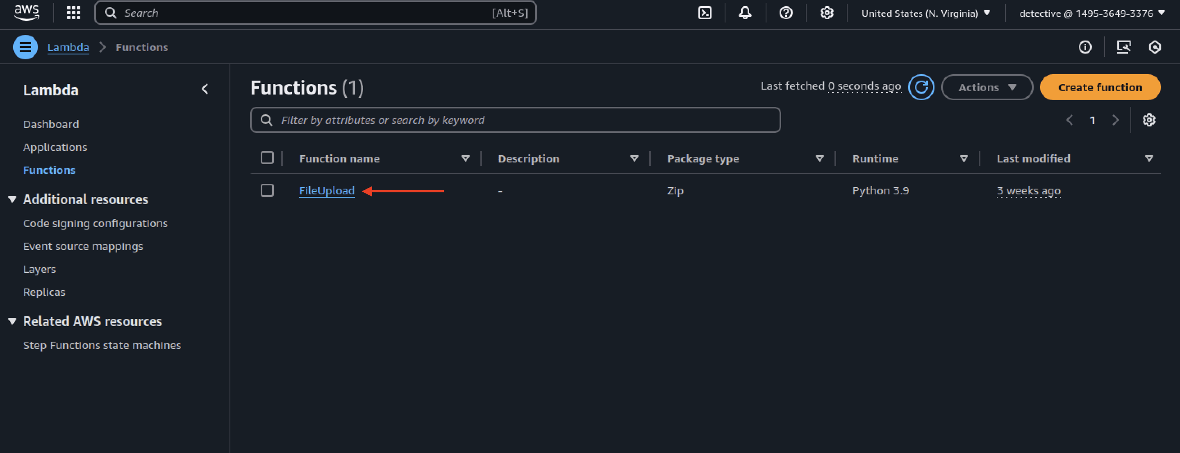Open Applications in the sidebar
The height and width of the screenshot is (453, 1180).
[55, 147]
